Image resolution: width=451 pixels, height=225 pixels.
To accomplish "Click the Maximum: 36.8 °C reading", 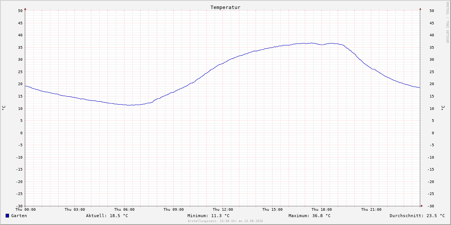I will point(310,216).
